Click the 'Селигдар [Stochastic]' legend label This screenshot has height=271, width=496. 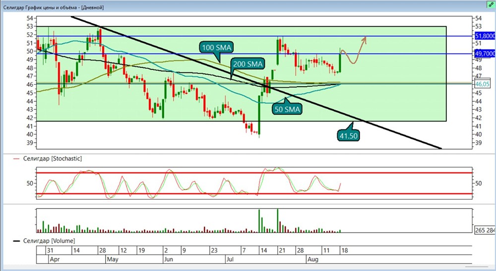pyautogui.click(x=52, y=159)
